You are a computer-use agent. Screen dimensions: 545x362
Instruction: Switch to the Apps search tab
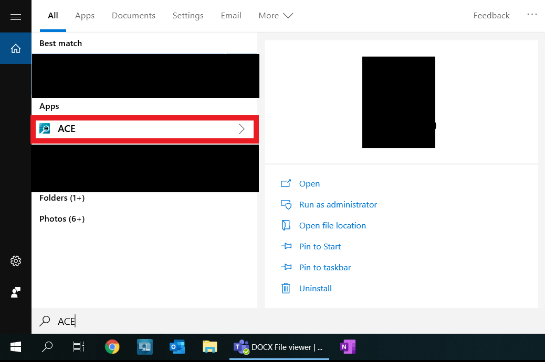(x=85, y=16)
